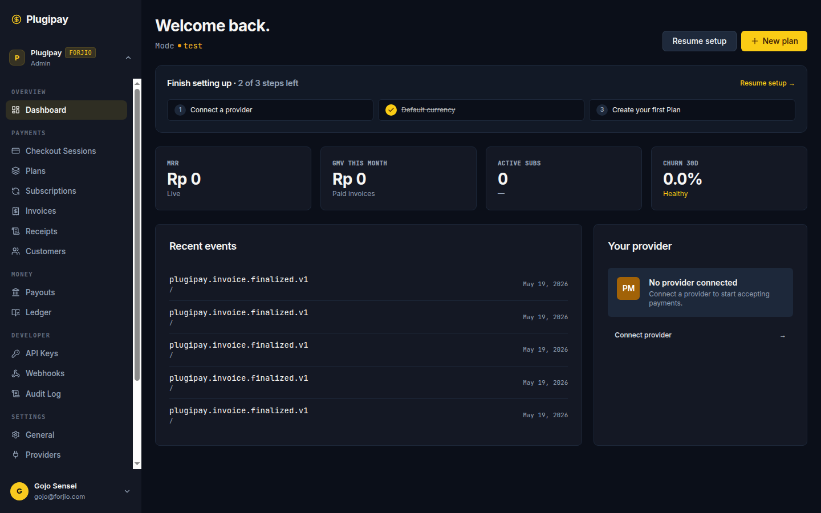Select the Default currency step
This screenshot has width=821, height=513.
[481, 110]
